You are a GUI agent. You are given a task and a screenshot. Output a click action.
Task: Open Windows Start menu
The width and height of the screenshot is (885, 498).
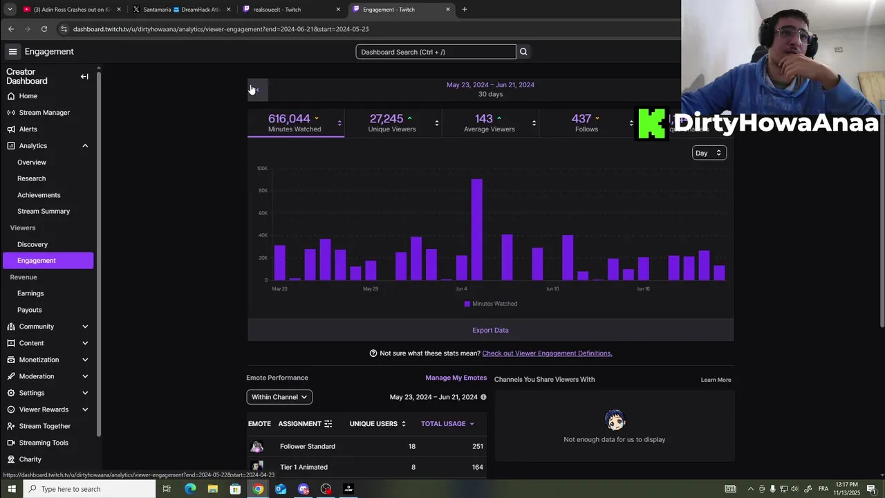click(x=11, y=489)
